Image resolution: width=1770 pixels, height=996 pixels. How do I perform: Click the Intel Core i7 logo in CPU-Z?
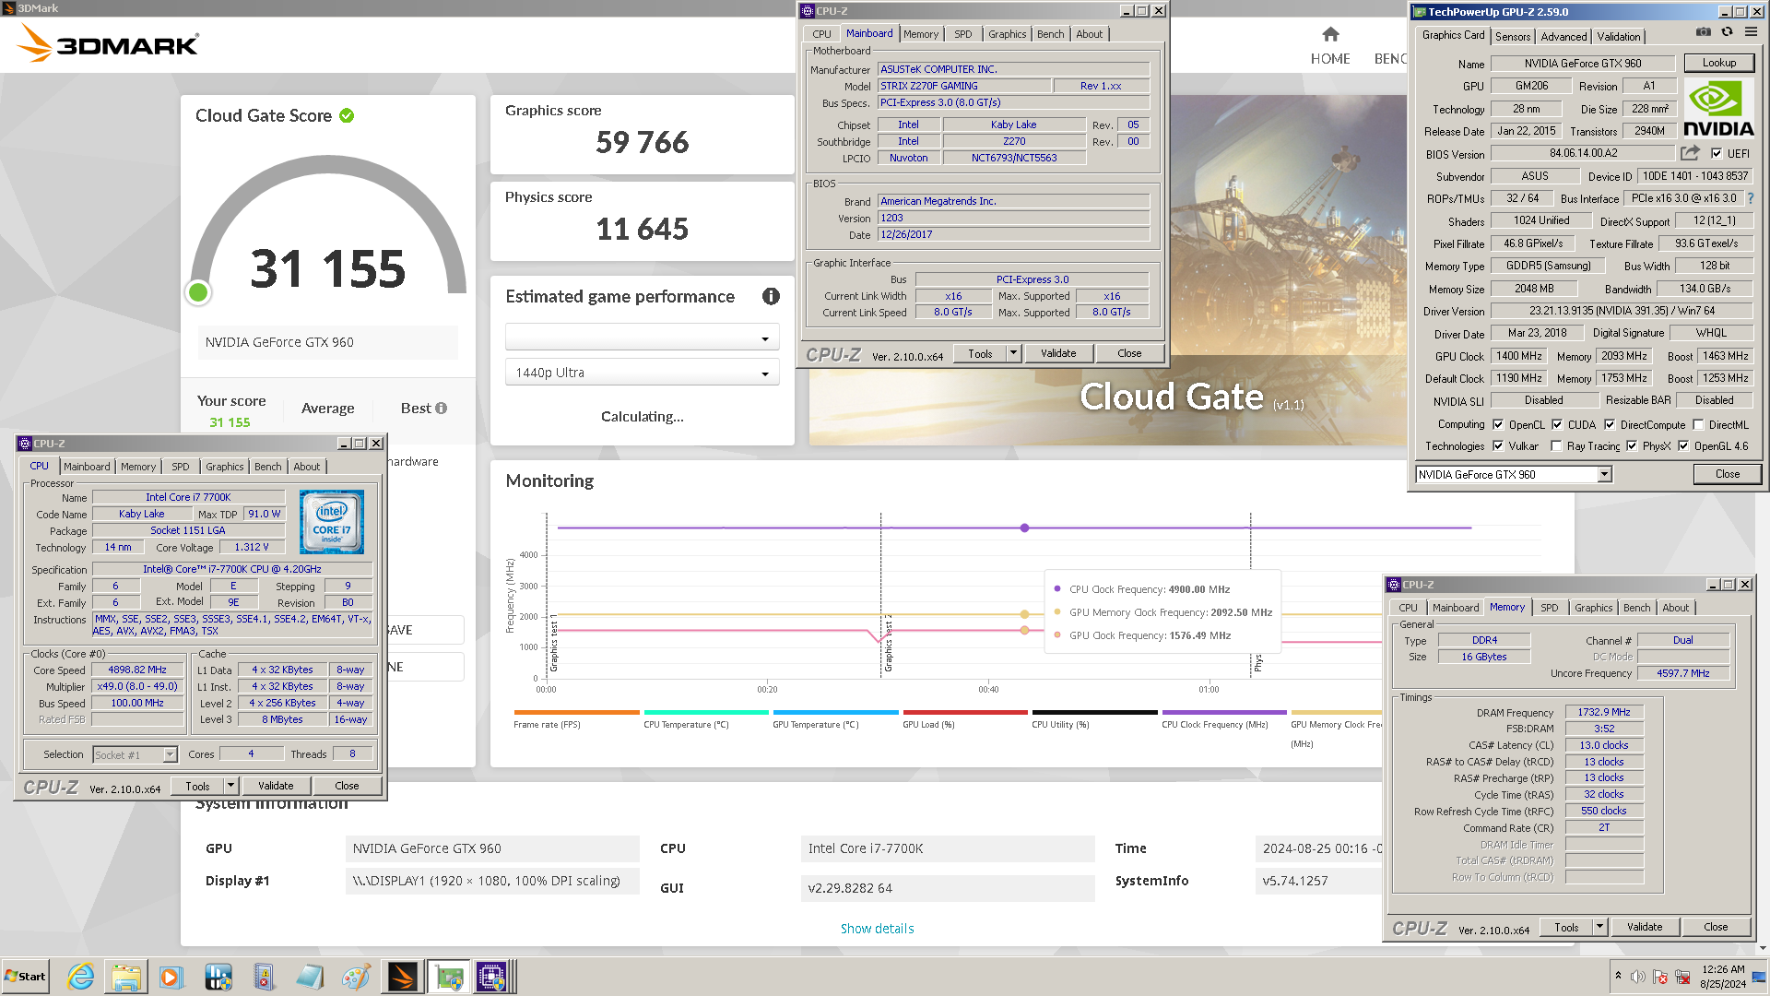(332, 522)
